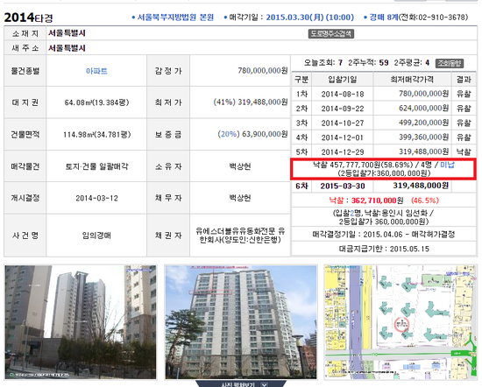Image resolution: width=482 pixels, height=387 pixels.
Task: Select the land share 64.08㎡(19.384평) value
Action: tap(96, 102)
